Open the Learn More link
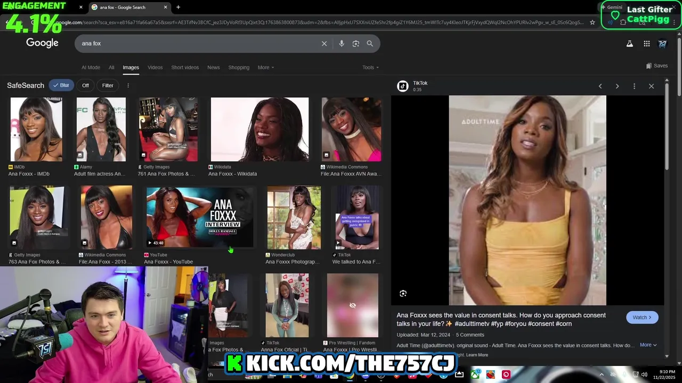Image resolution: width=682 pixels, height=383 pixels. [x=477, y=355]
